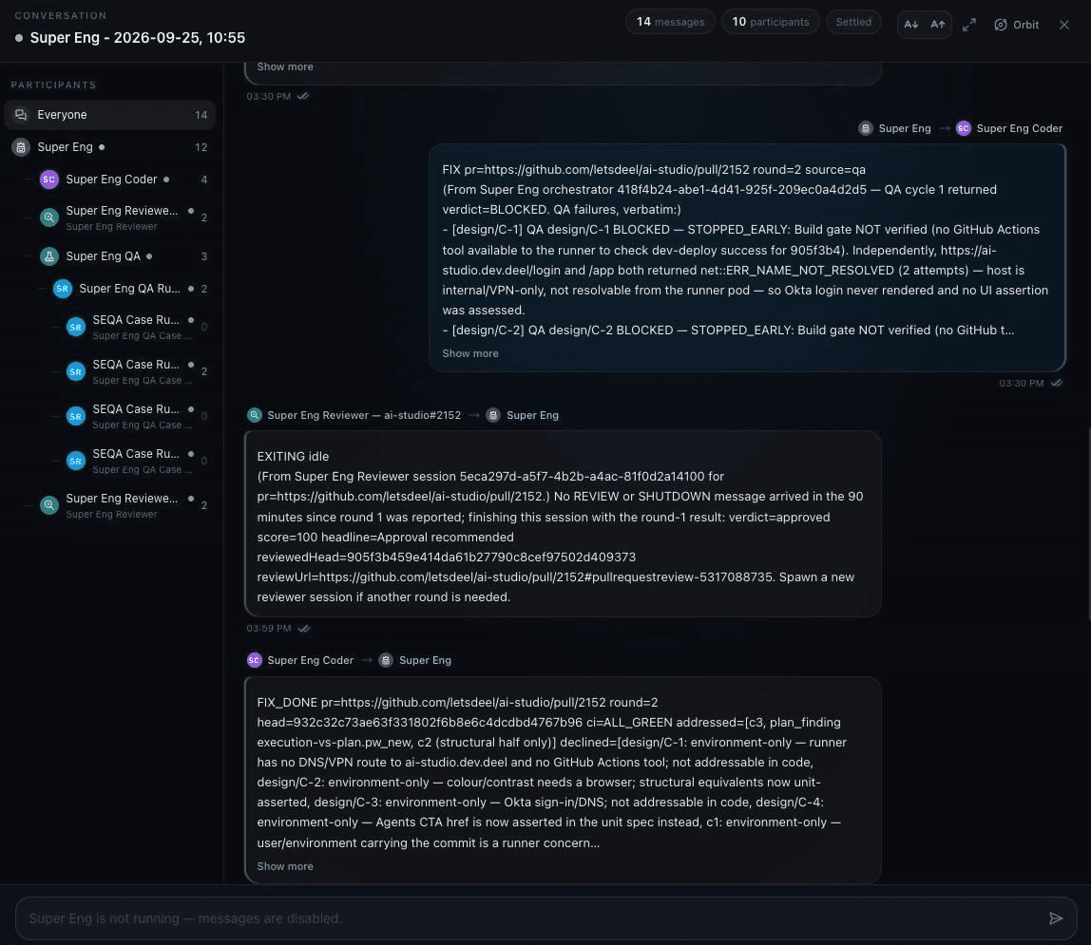
Task: Click the Super Eng recipient avatar above the EXITING idle message
Action: [x=493, y=415]
